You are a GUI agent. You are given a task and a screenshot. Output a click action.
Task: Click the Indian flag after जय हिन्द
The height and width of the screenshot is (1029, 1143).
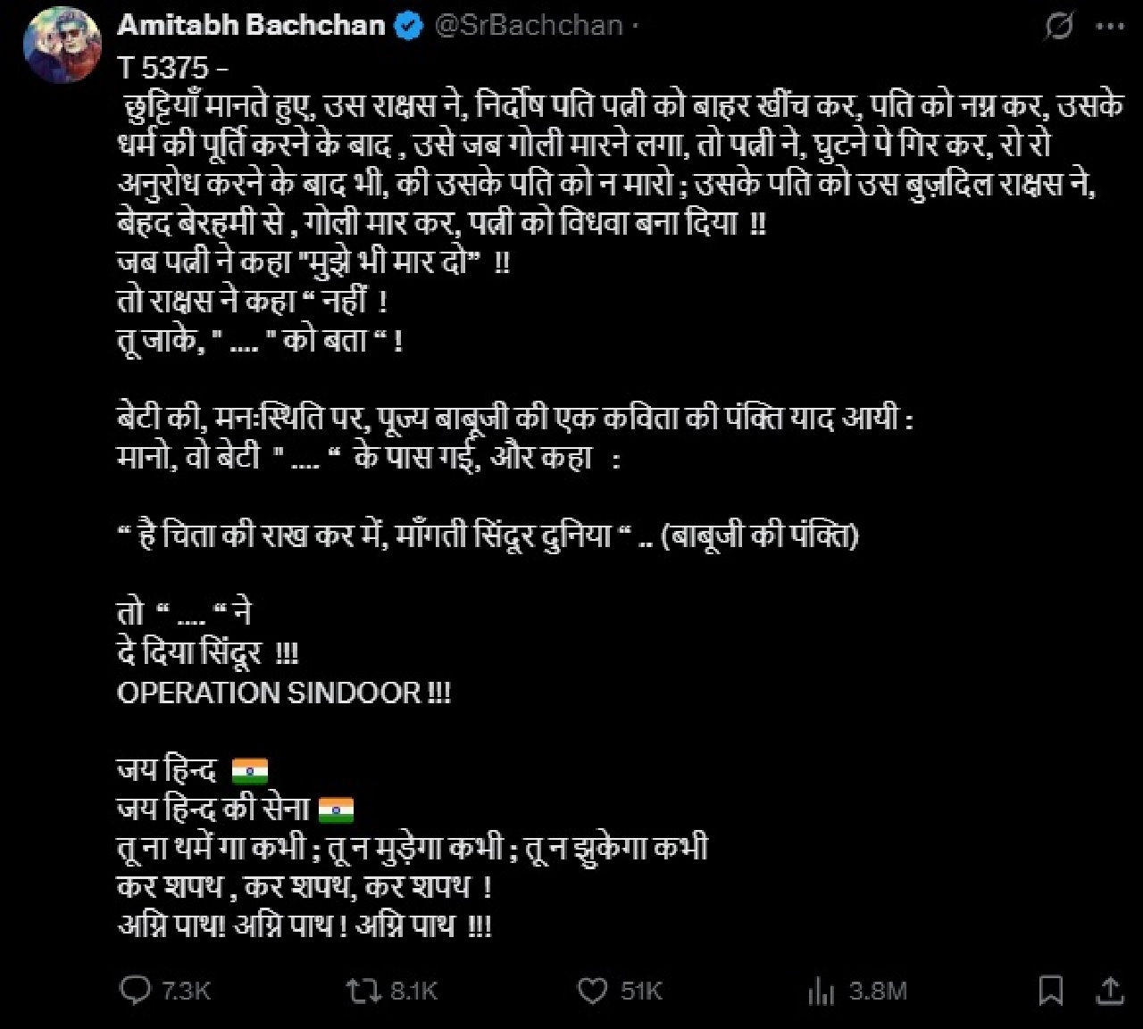[250, 770]
